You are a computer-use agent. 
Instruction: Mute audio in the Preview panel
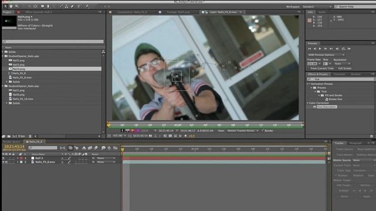(x=337, y=49)
